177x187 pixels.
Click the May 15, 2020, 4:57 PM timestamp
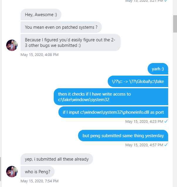pos(144,145)
